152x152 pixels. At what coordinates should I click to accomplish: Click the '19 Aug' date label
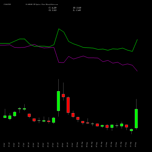[x=136, y=145]
